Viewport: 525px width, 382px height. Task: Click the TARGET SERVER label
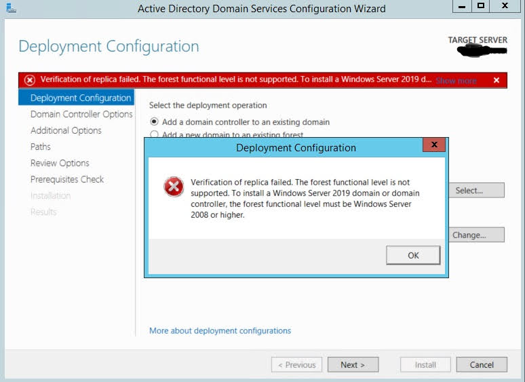478,40
